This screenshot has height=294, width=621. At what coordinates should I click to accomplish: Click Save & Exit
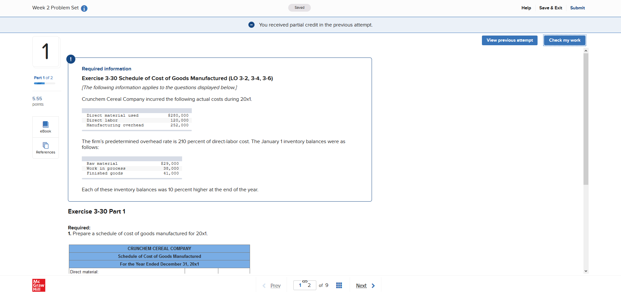[550, 8]
